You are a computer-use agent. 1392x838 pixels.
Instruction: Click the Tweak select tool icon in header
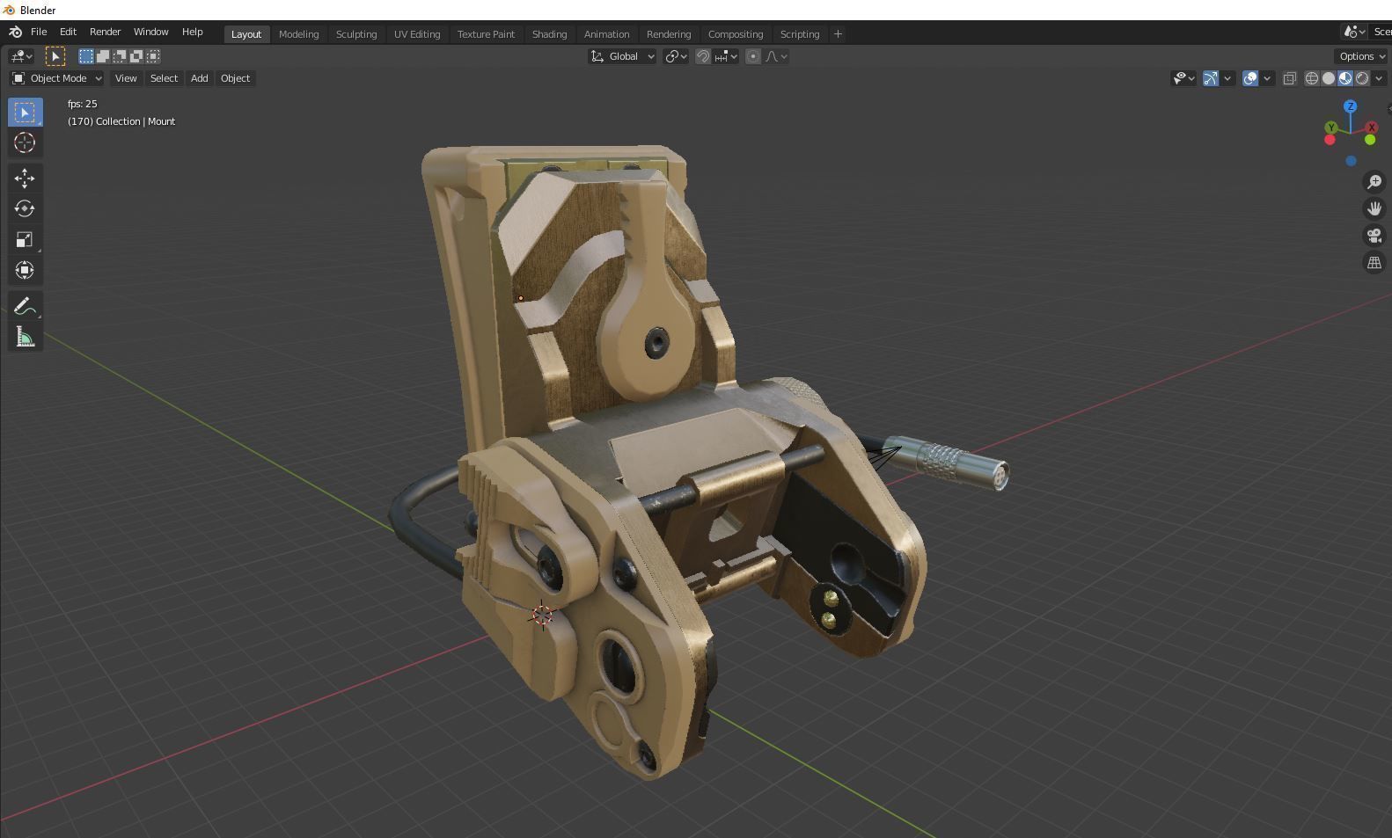[55, 56]
